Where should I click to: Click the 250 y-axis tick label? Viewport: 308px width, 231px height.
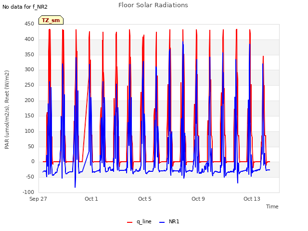point(29,85)
